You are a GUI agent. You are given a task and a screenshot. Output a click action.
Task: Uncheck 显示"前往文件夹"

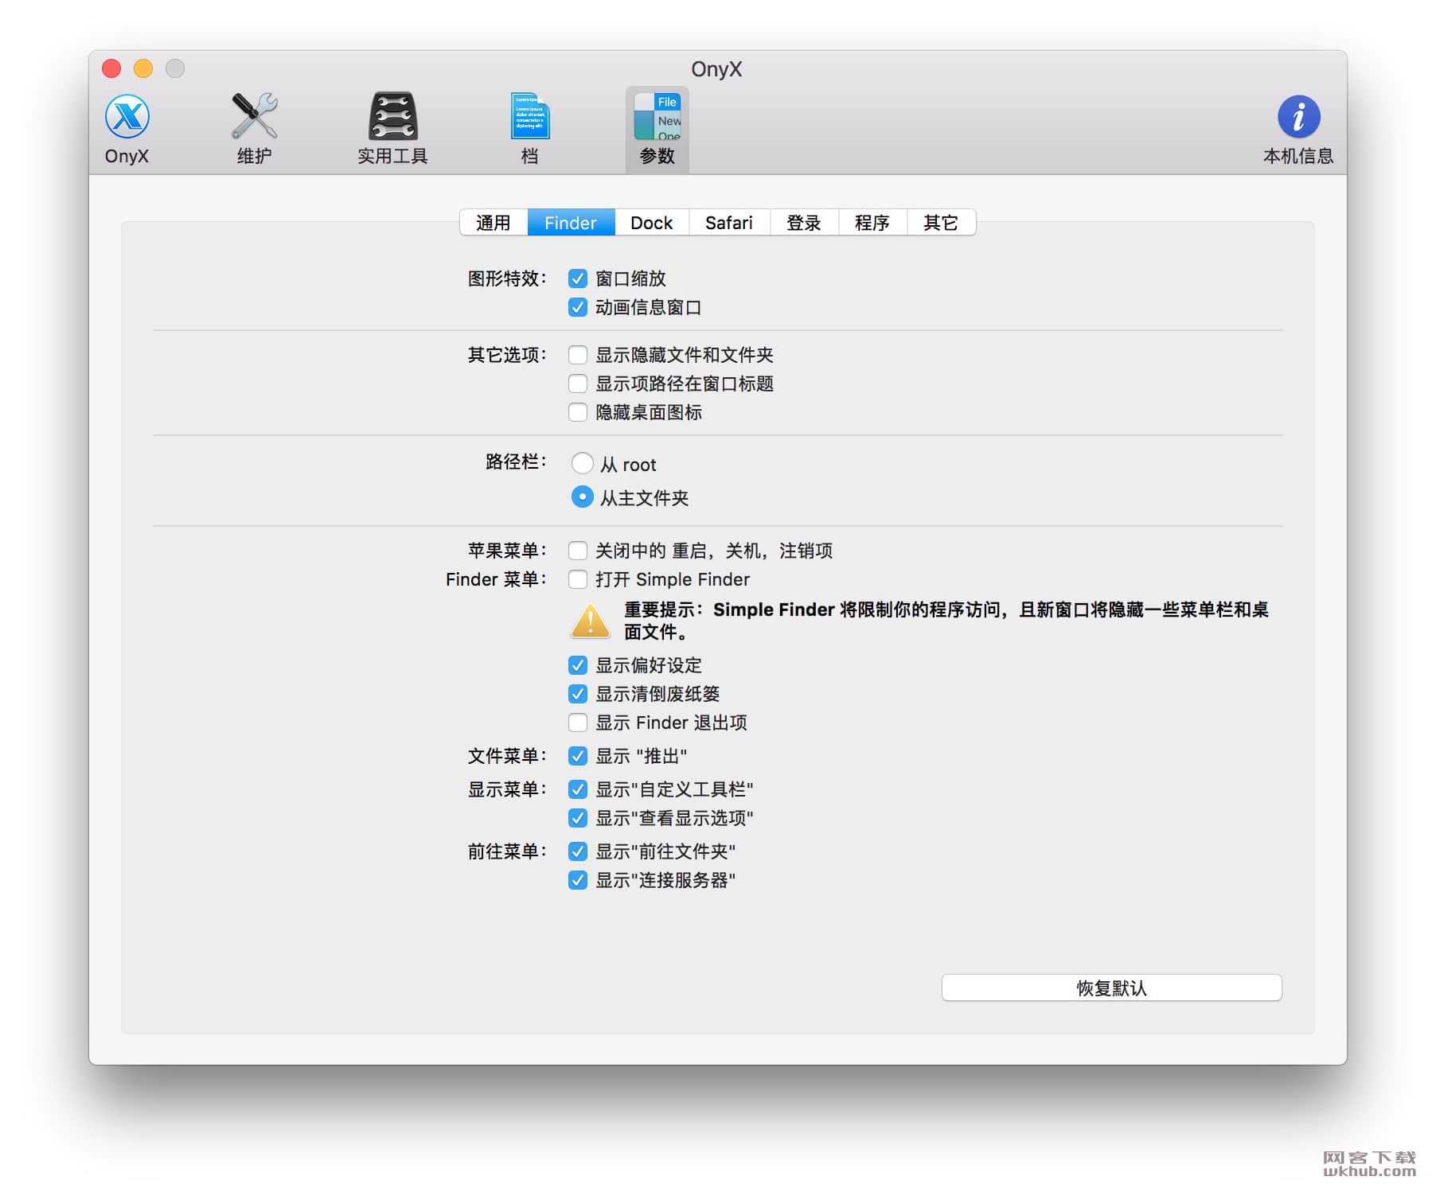coord(578,851)
